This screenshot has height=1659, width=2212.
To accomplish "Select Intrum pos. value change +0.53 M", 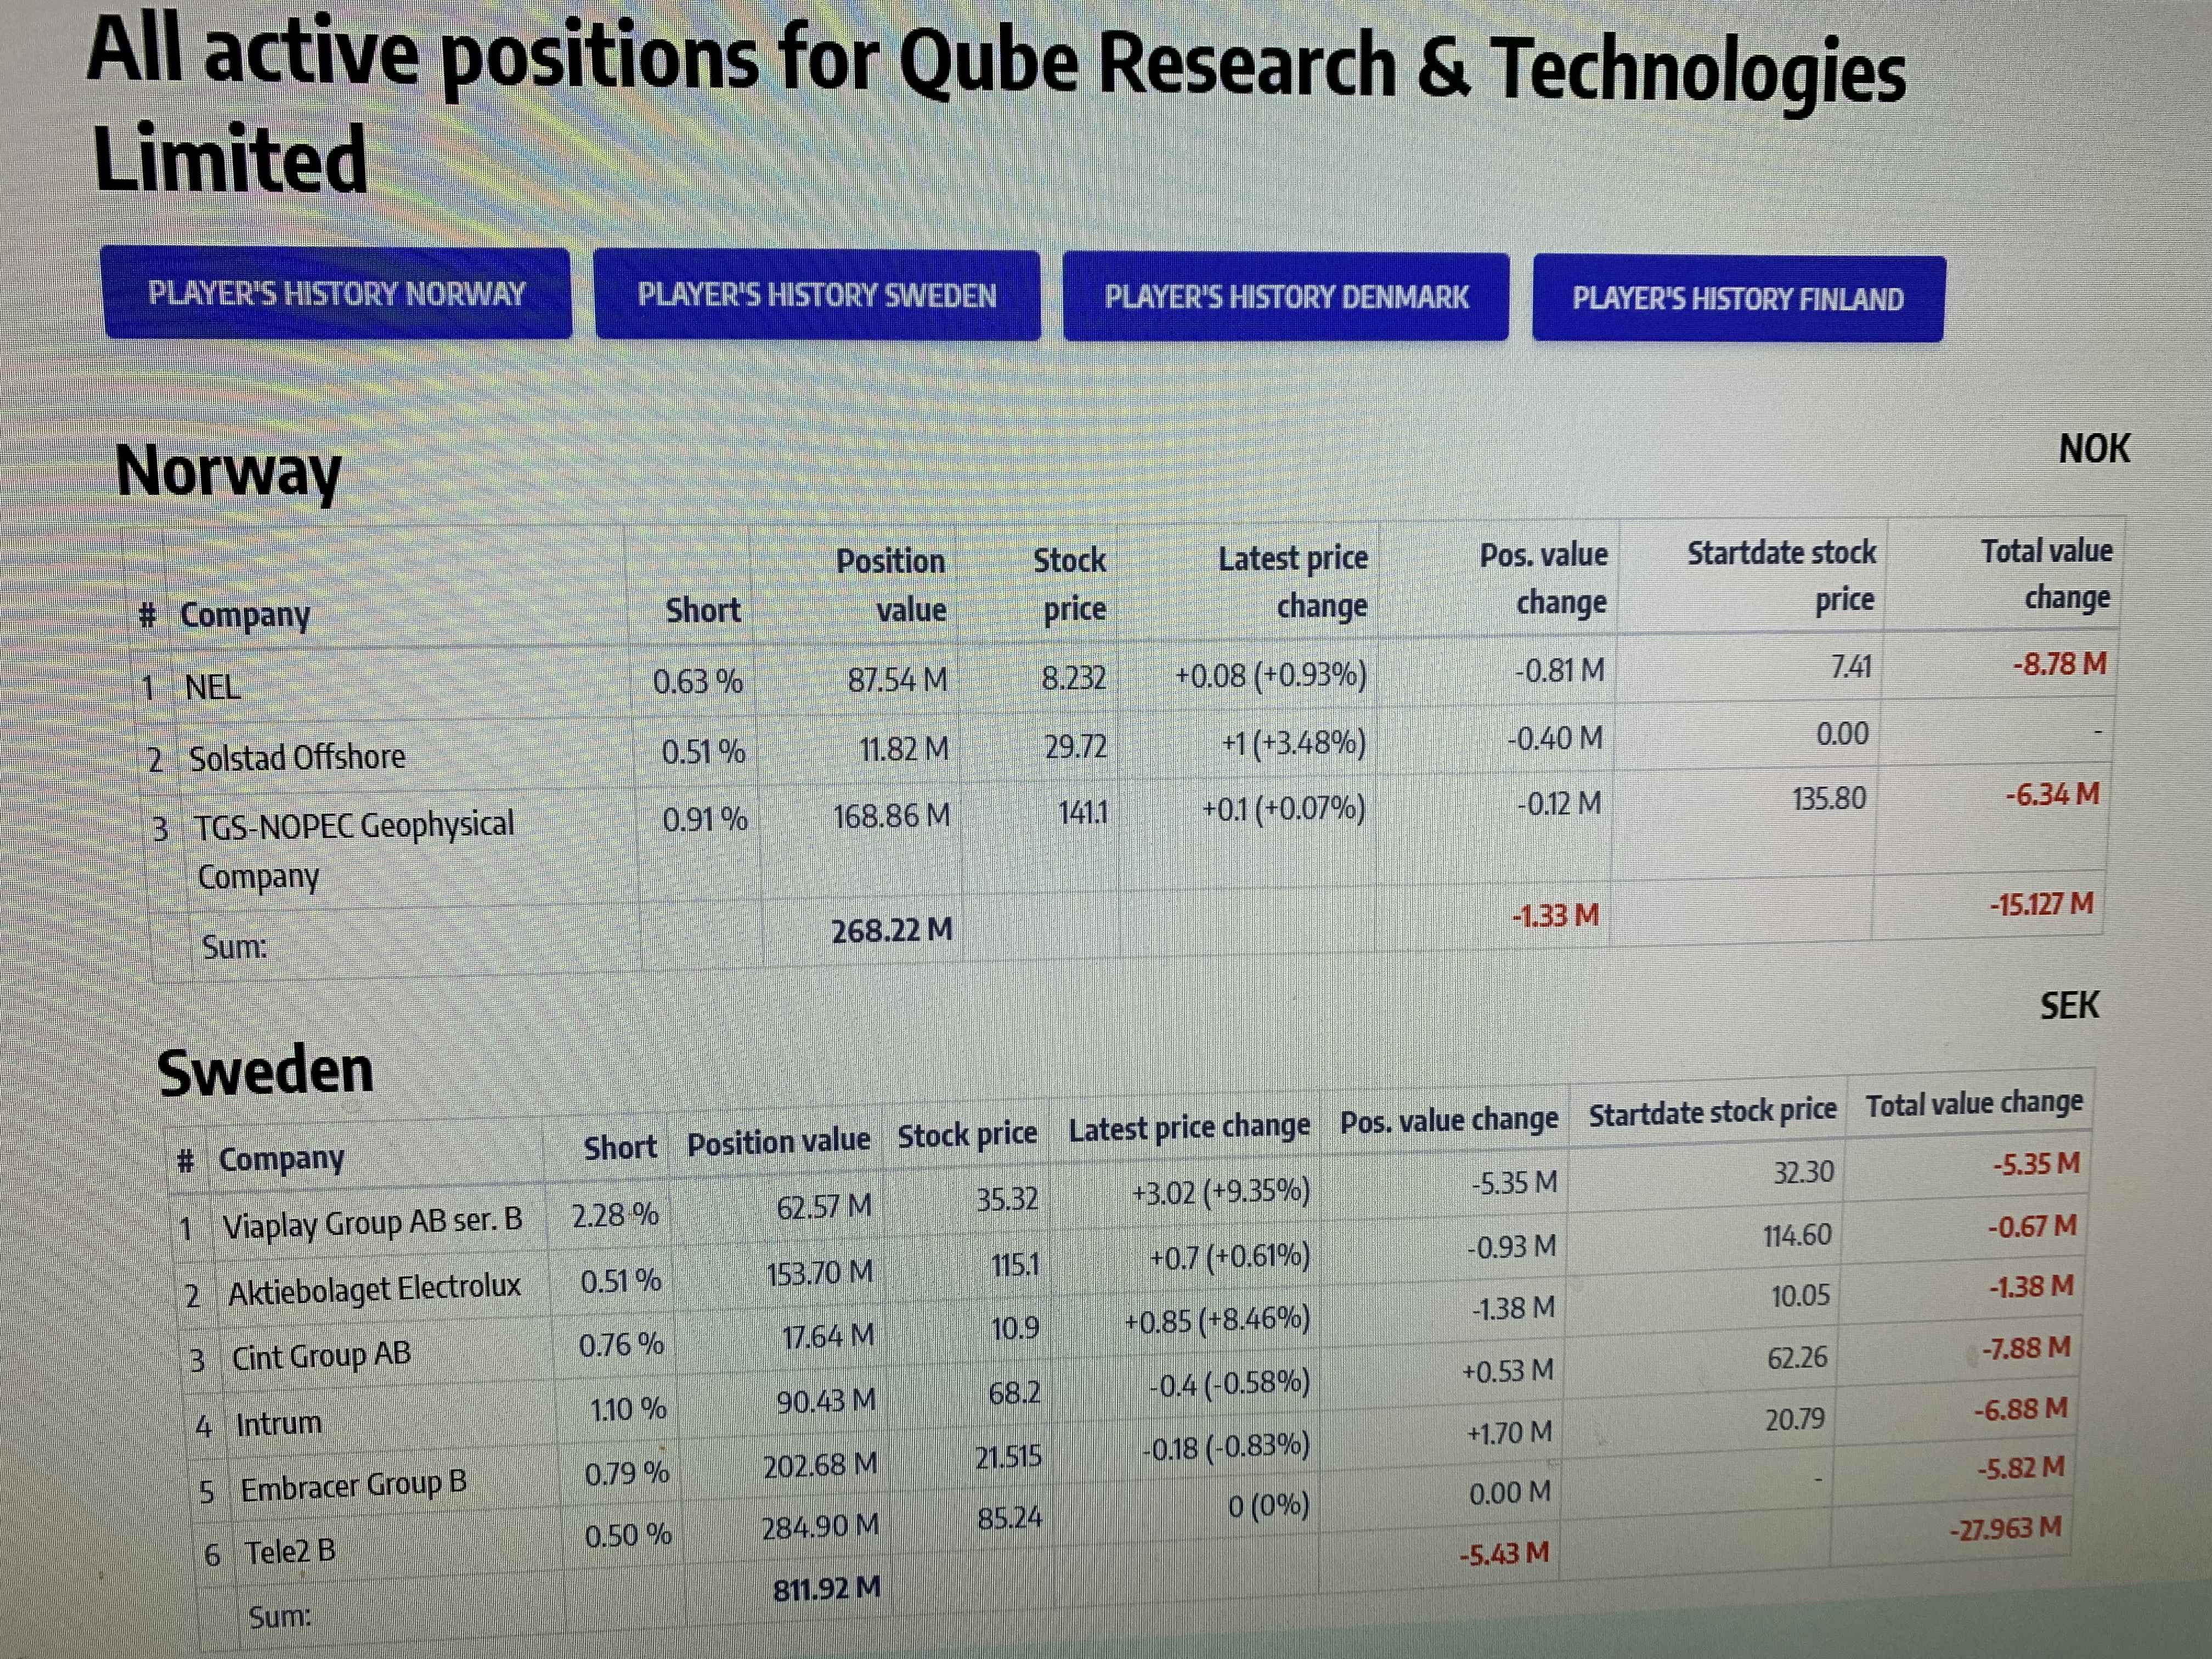I will click(1507, 1370).
